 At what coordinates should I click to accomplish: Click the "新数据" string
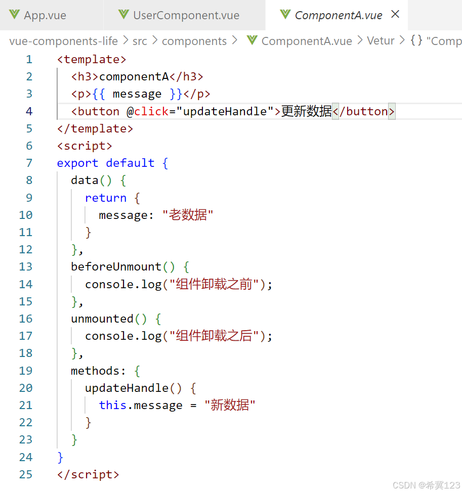(x=230, y=406)
